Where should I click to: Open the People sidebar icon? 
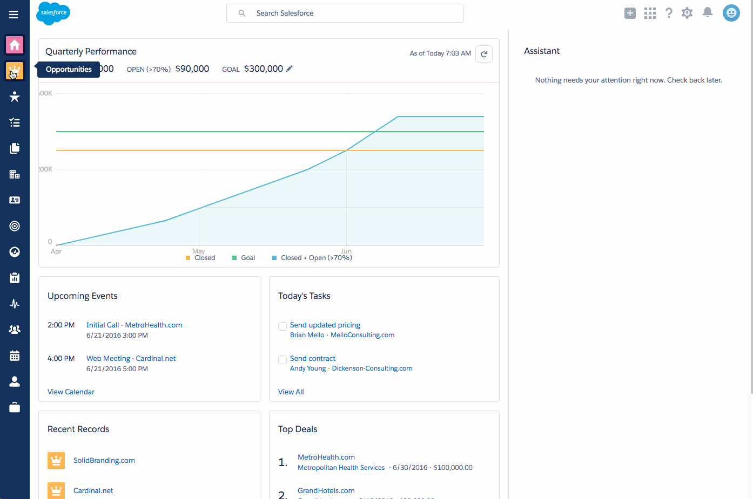pyautogui.click(x=15, y=381)
